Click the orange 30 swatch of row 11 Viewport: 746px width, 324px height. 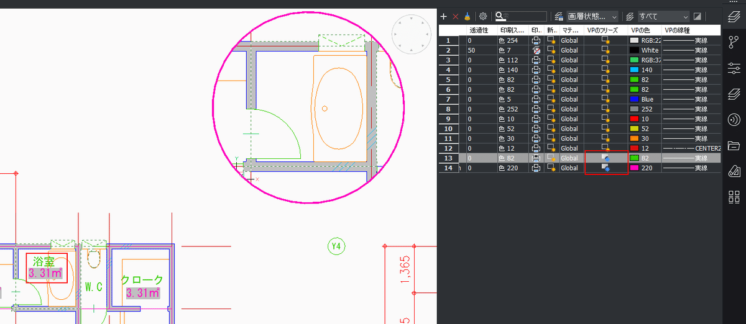tap(635, 138)
